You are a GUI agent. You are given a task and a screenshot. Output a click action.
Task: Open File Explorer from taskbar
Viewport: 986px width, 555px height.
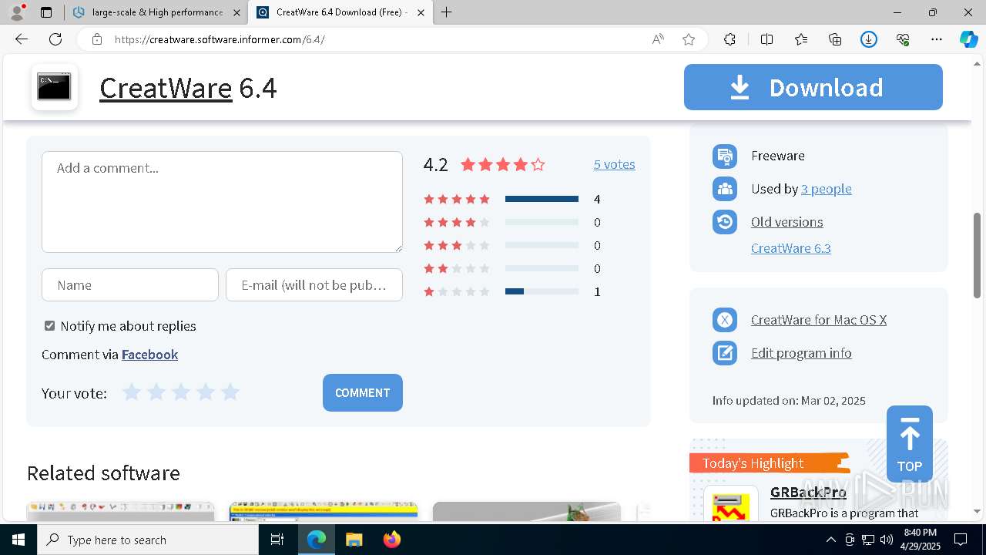(x=354, y=540)
